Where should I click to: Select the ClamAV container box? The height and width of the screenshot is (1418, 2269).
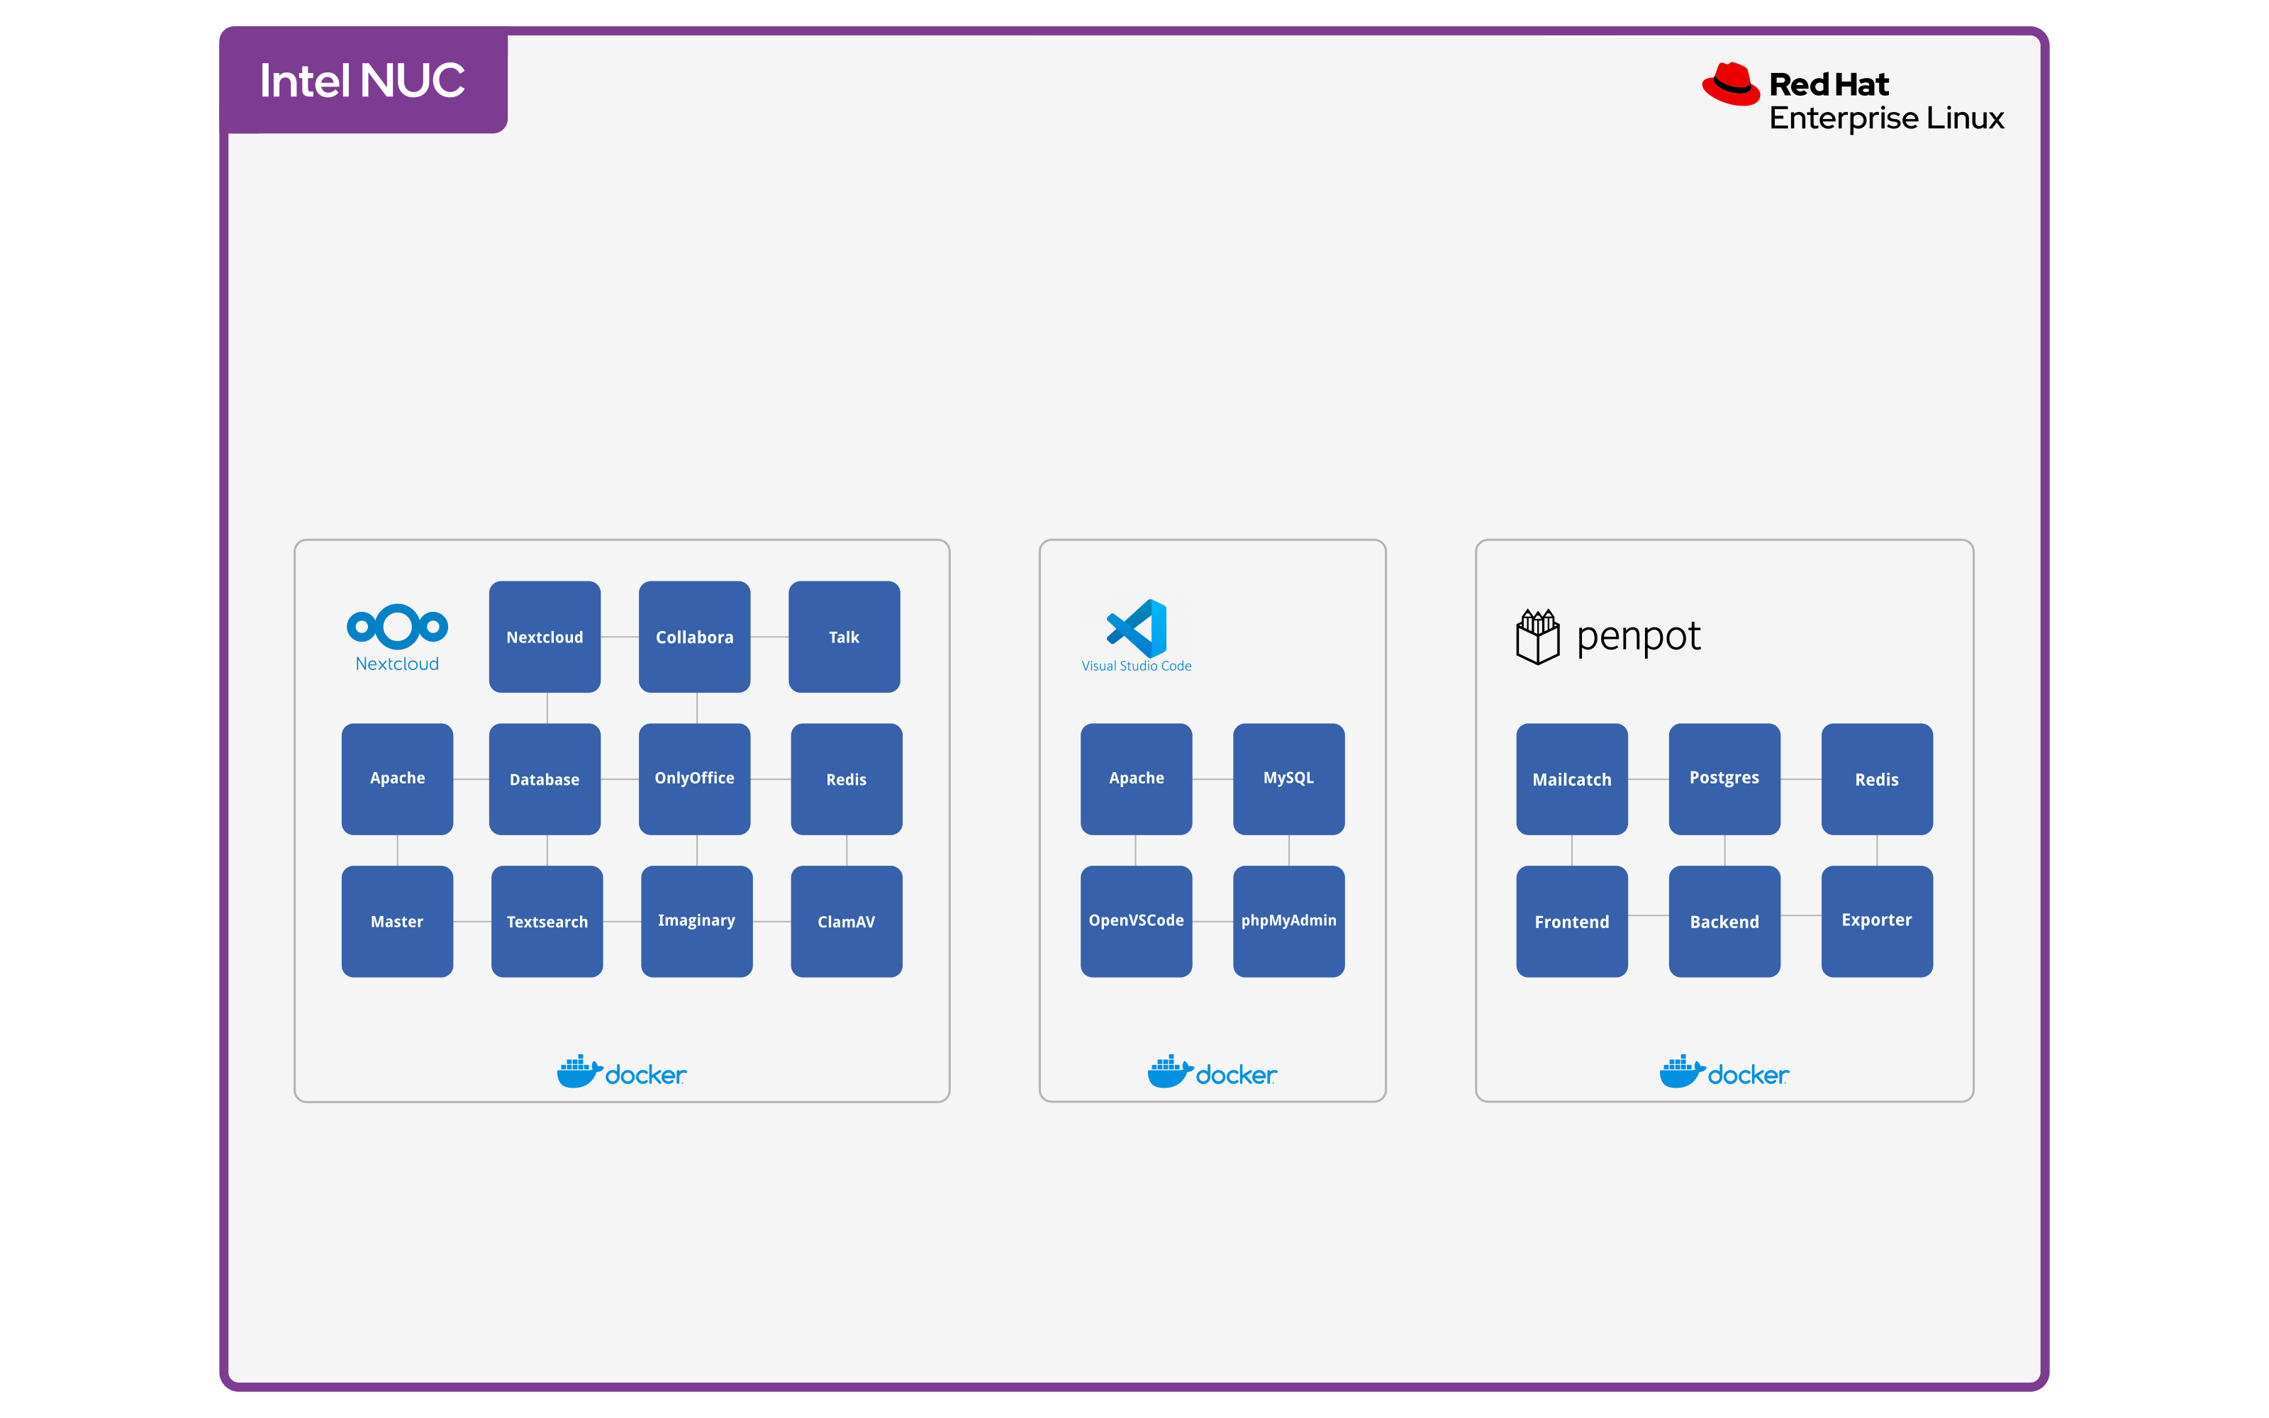(x=846, y=921)
